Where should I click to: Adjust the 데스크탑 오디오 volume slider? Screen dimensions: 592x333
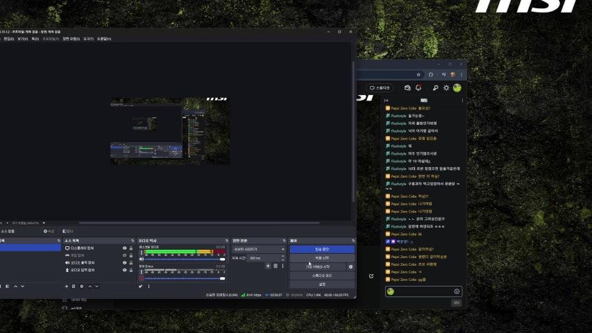tap(185, 259)
